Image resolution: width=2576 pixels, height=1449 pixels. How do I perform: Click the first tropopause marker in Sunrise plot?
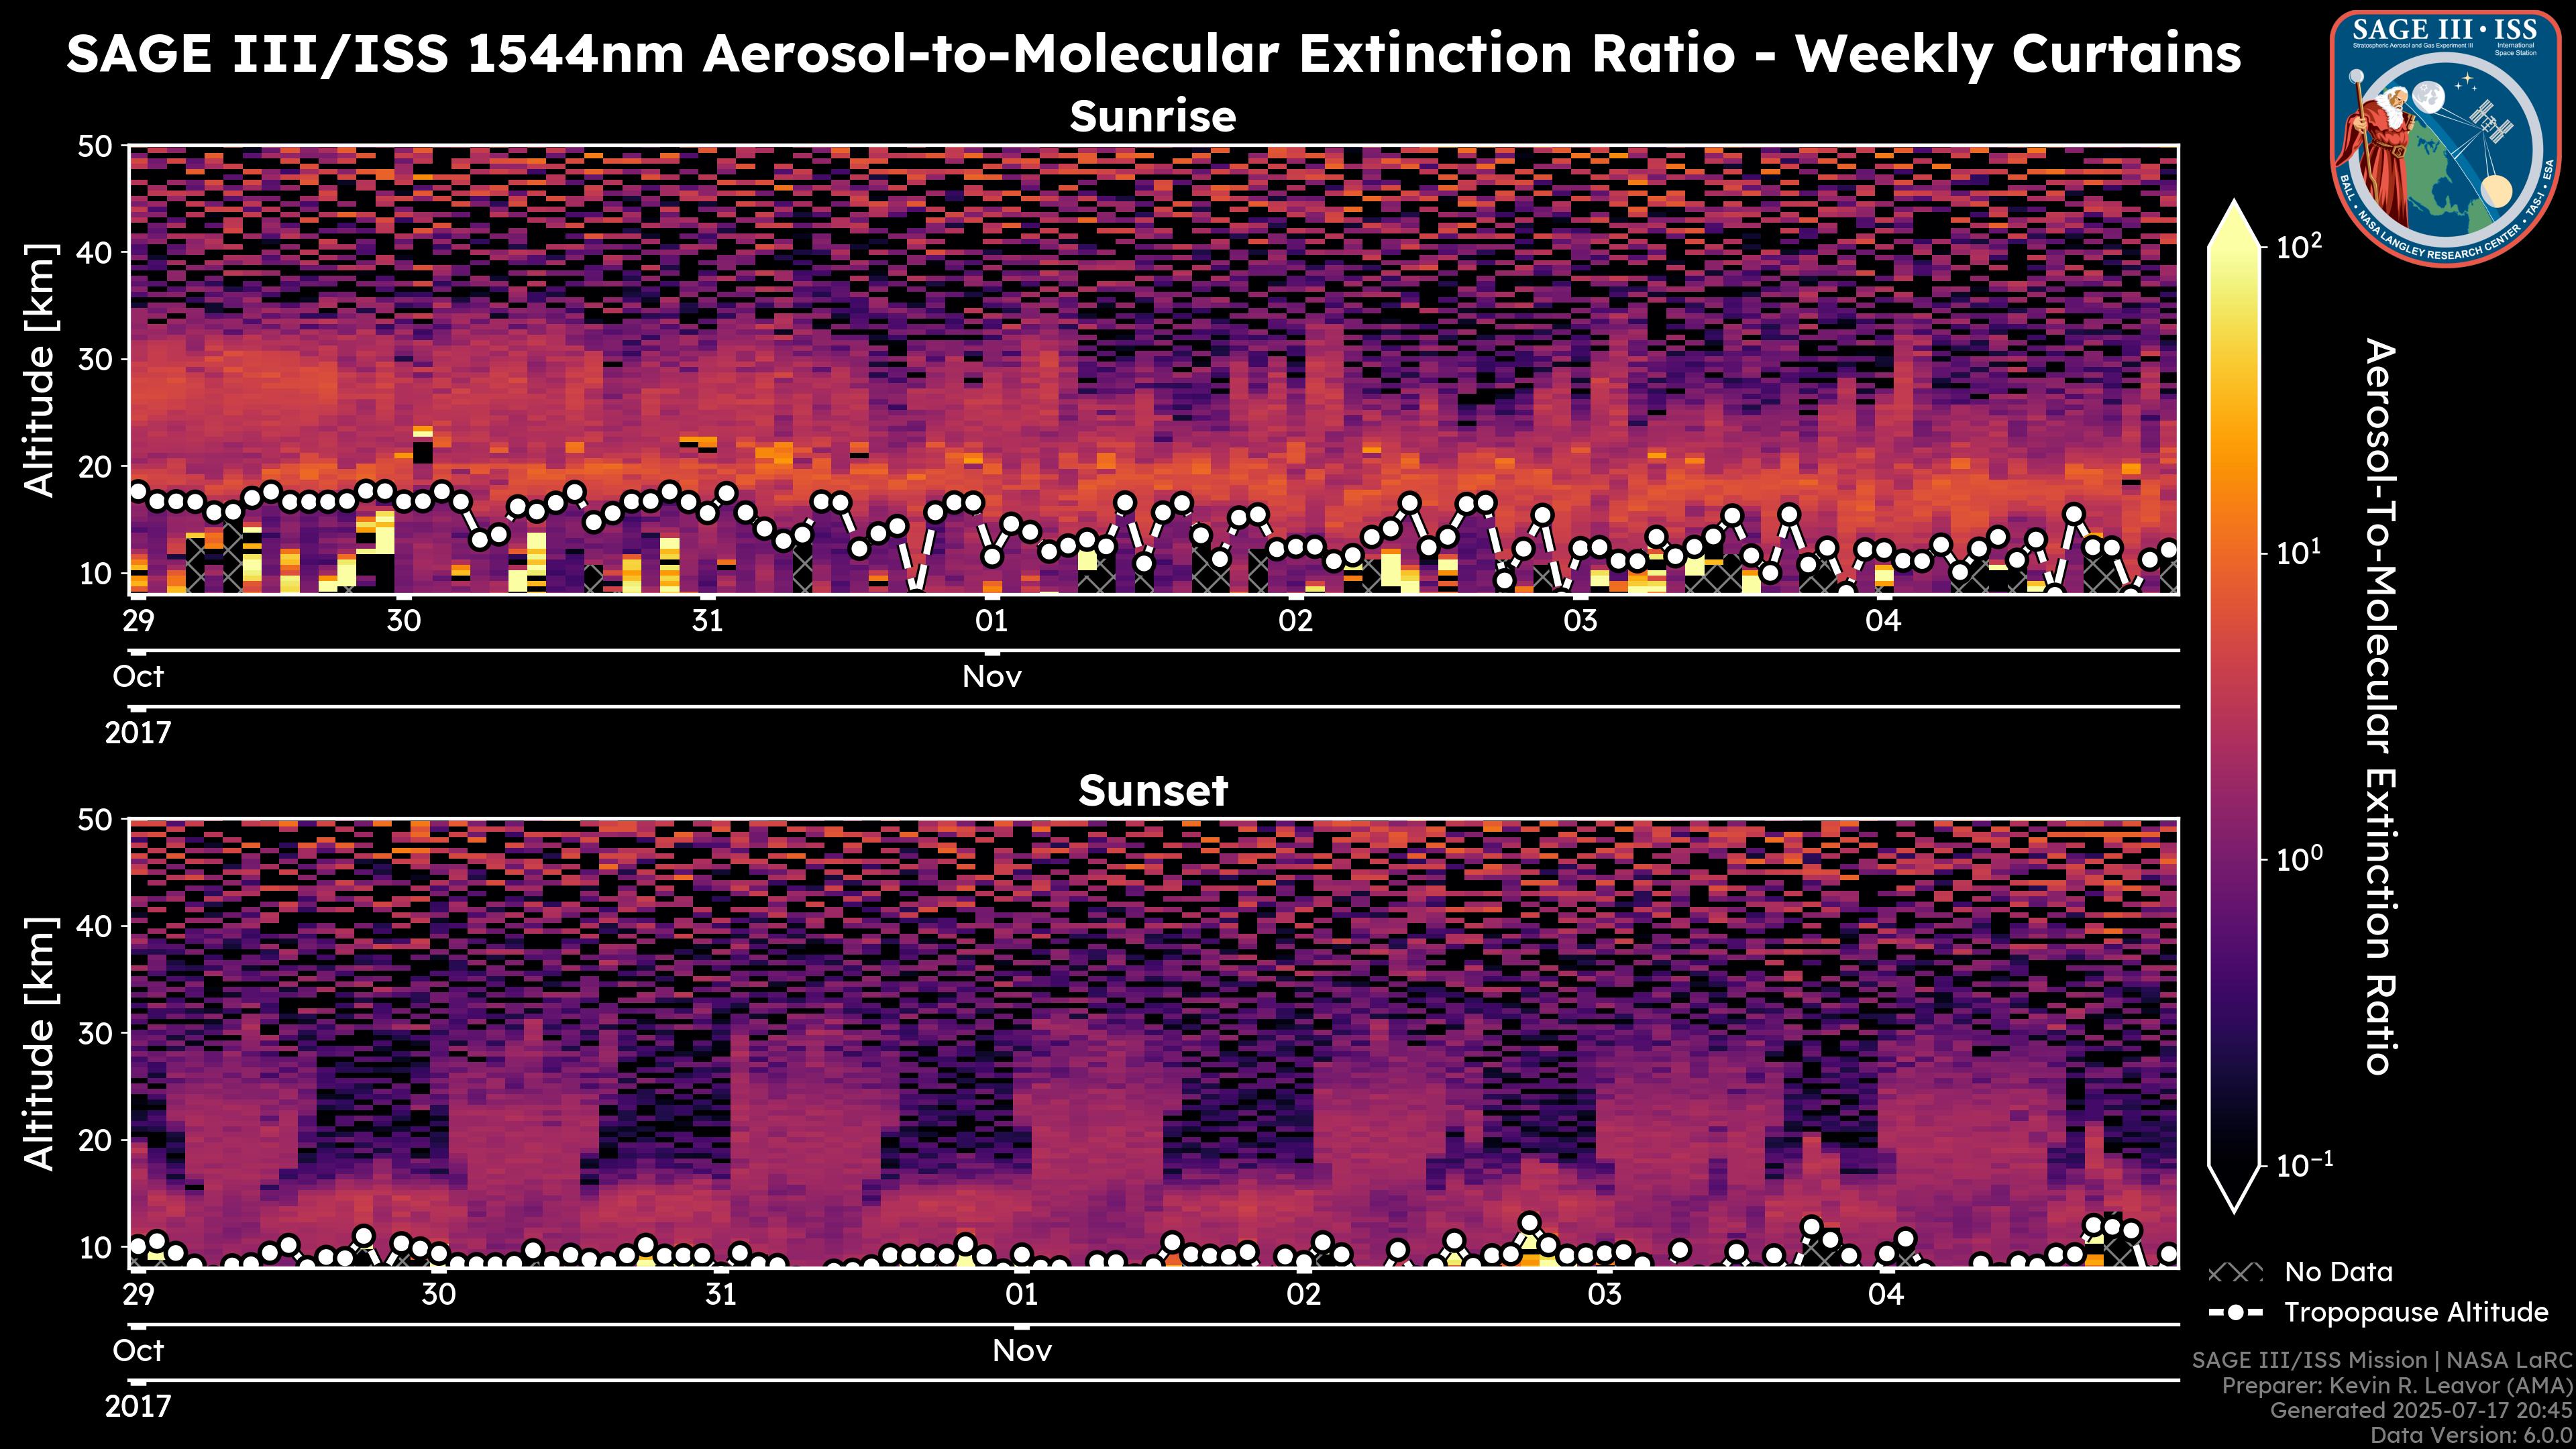point(138,491)
